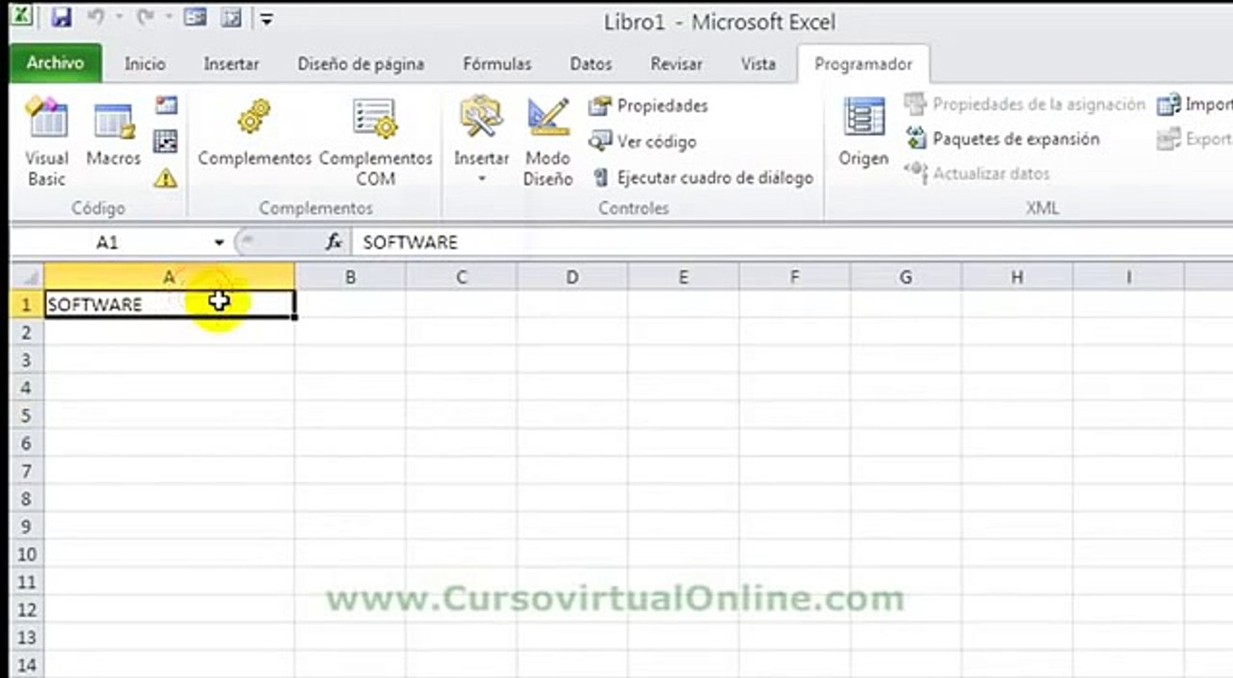Select column D header
Screen dimensions: 1233x678
point(573,277)
